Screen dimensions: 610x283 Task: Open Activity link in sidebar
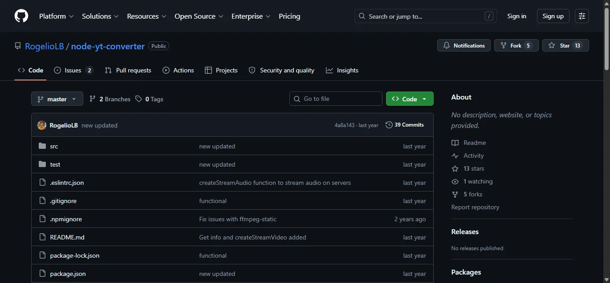(x=468, y=155)
